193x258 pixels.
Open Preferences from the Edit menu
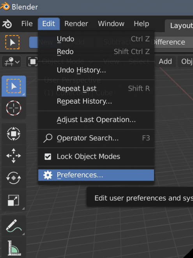pos(96,175)
